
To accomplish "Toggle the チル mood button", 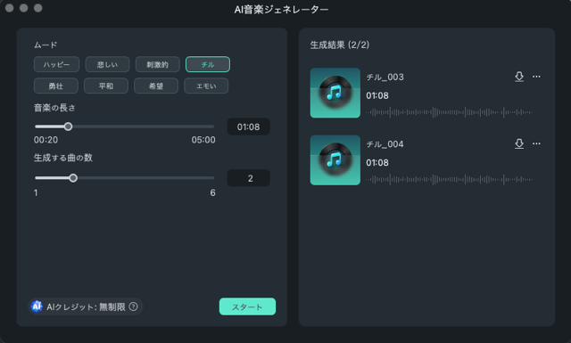I will click(x=208, y=64).
